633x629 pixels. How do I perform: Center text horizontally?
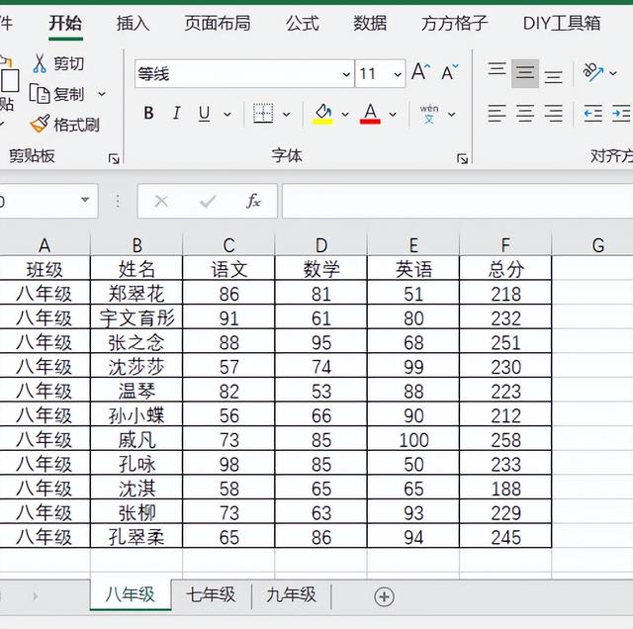(525, 114)
